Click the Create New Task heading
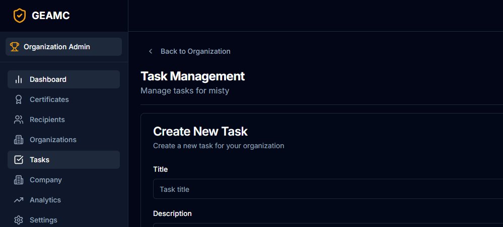Screen dimensions: 503x227 point(200,131)
